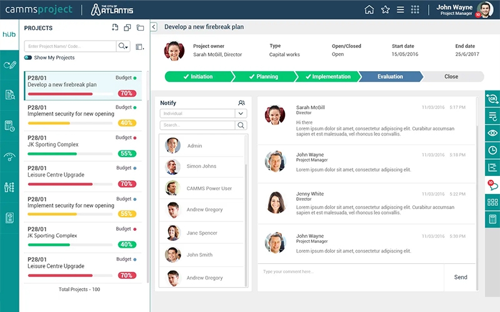This screenshot has height=312, width=500.
Task: Open the grid tiles icon on right toolbar
Action: tap(492, 202)
